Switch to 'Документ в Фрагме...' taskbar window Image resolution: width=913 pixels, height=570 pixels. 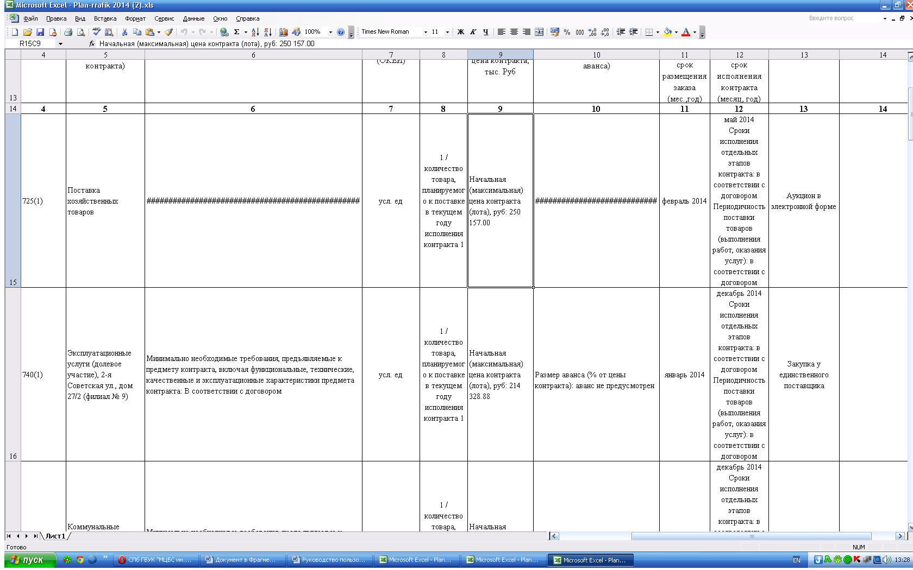tap(242, 560)
